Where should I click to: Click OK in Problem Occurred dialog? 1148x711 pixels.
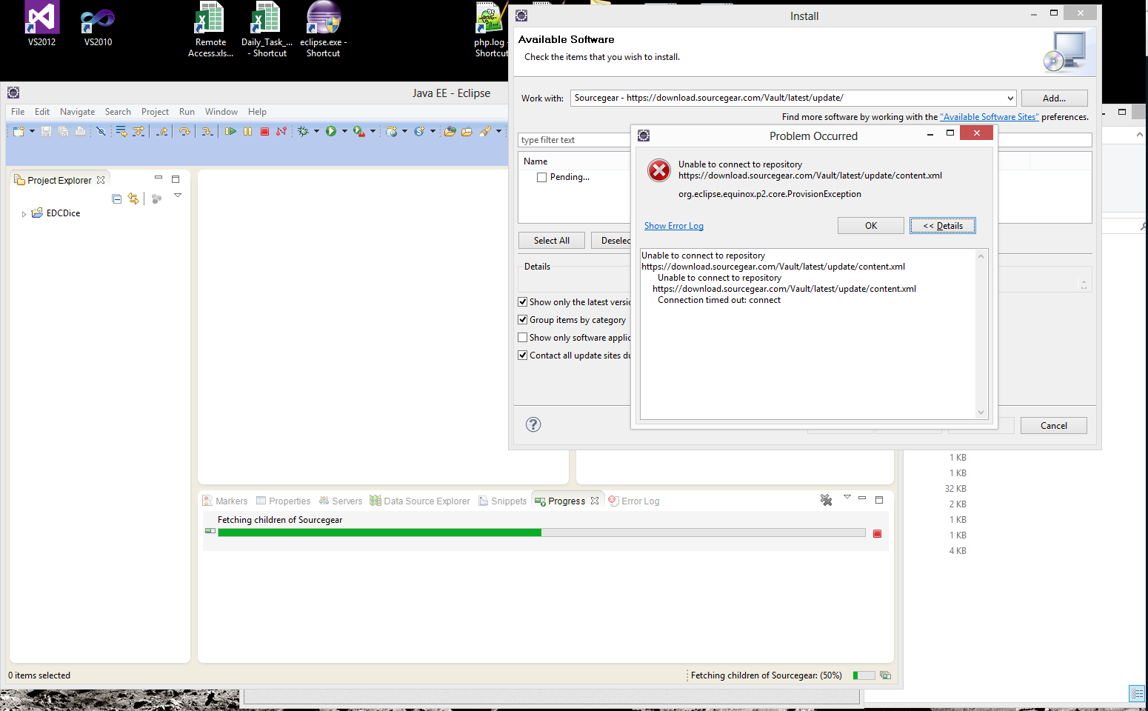click(870, 226)
